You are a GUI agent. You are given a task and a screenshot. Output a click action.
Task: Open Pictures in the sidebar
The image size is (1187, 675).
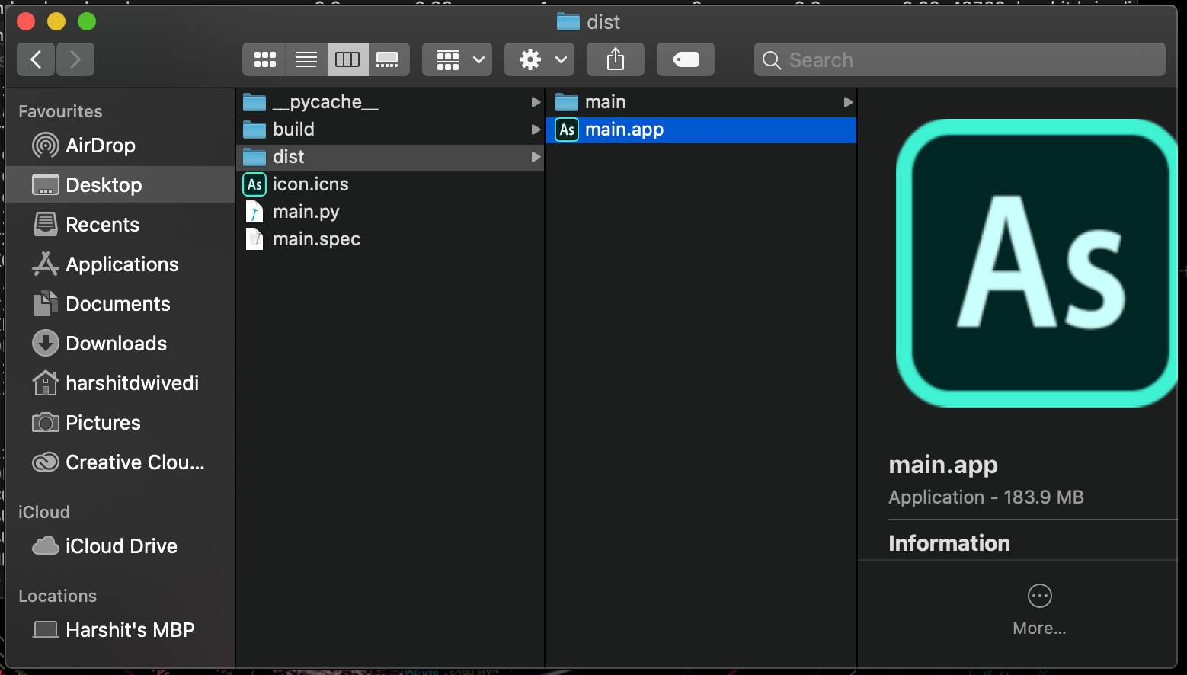120,423
